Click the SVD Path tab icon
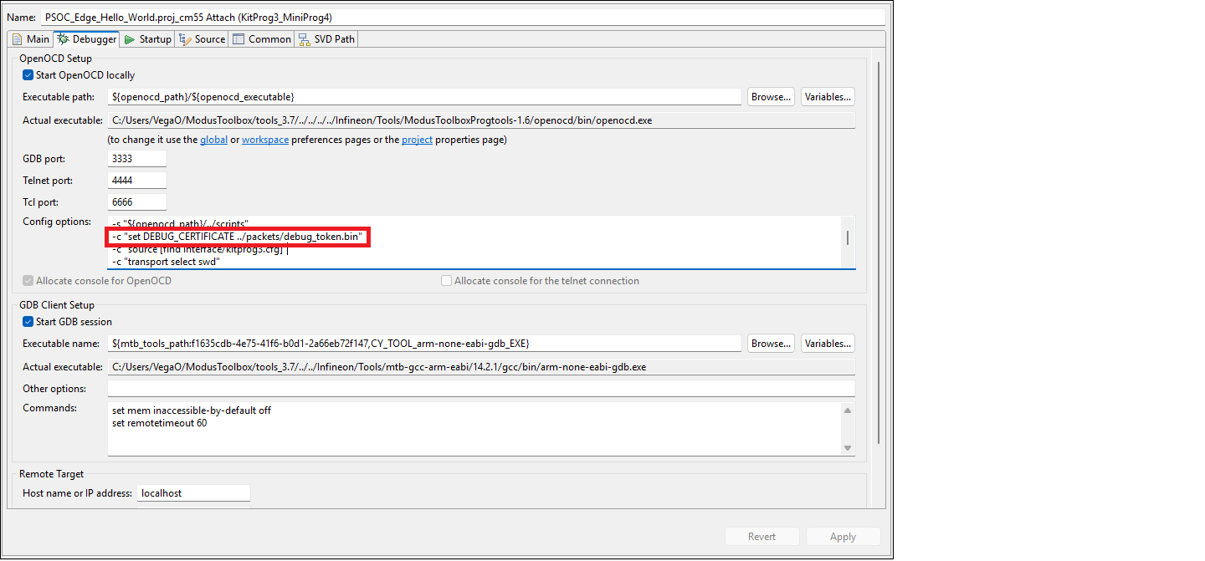Screen dimensions: 1205x561 point(303,39)
